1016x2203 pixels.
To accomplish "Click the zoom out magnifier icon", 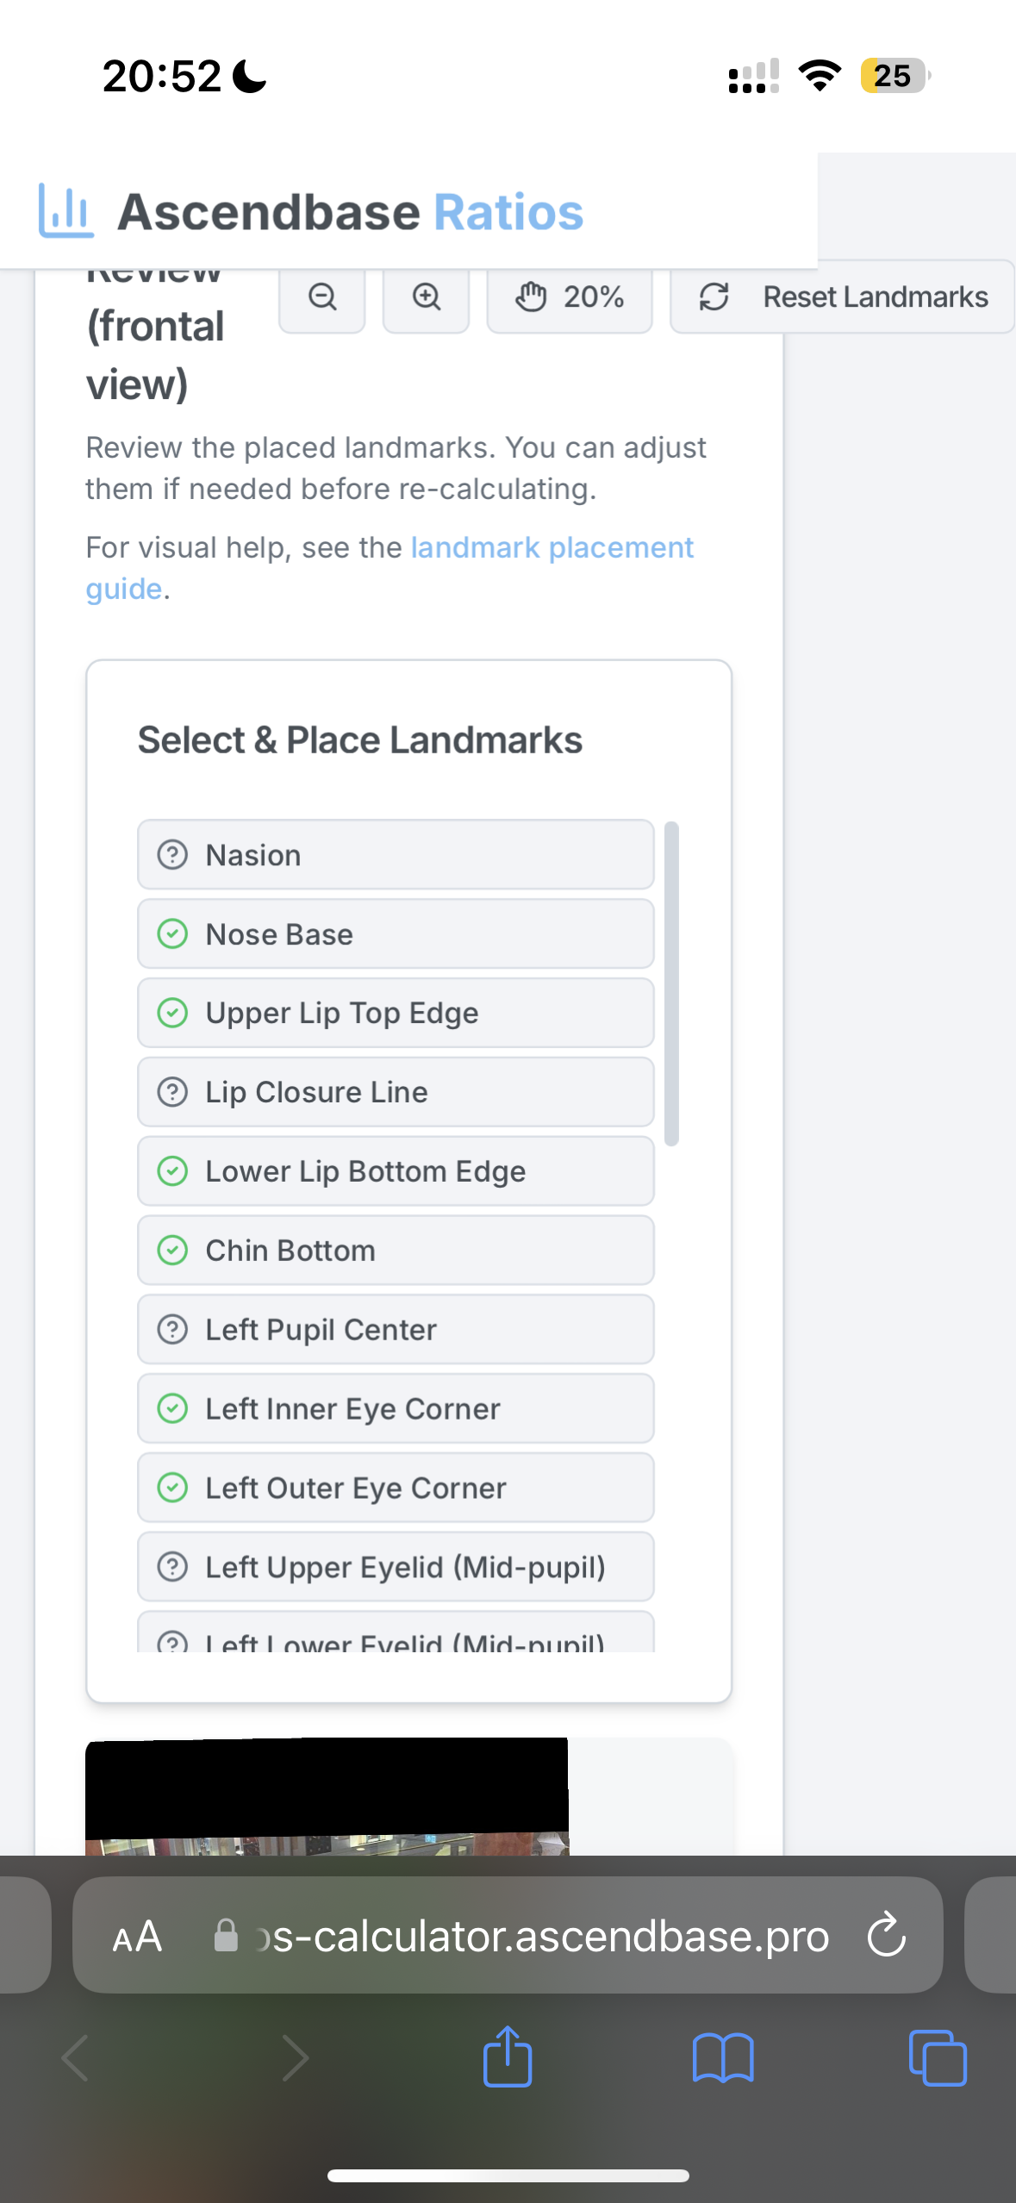I will pyautogui.click(x=322, y=297).
